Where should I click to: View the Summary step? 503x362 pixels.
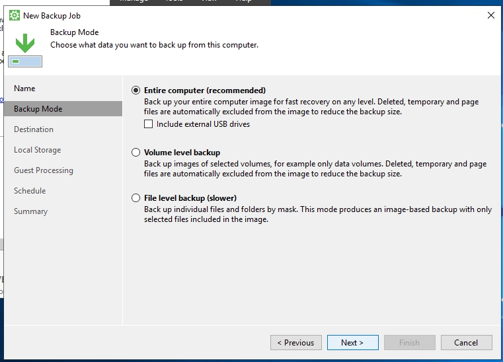pyautogui.click(x=30, y=211)
